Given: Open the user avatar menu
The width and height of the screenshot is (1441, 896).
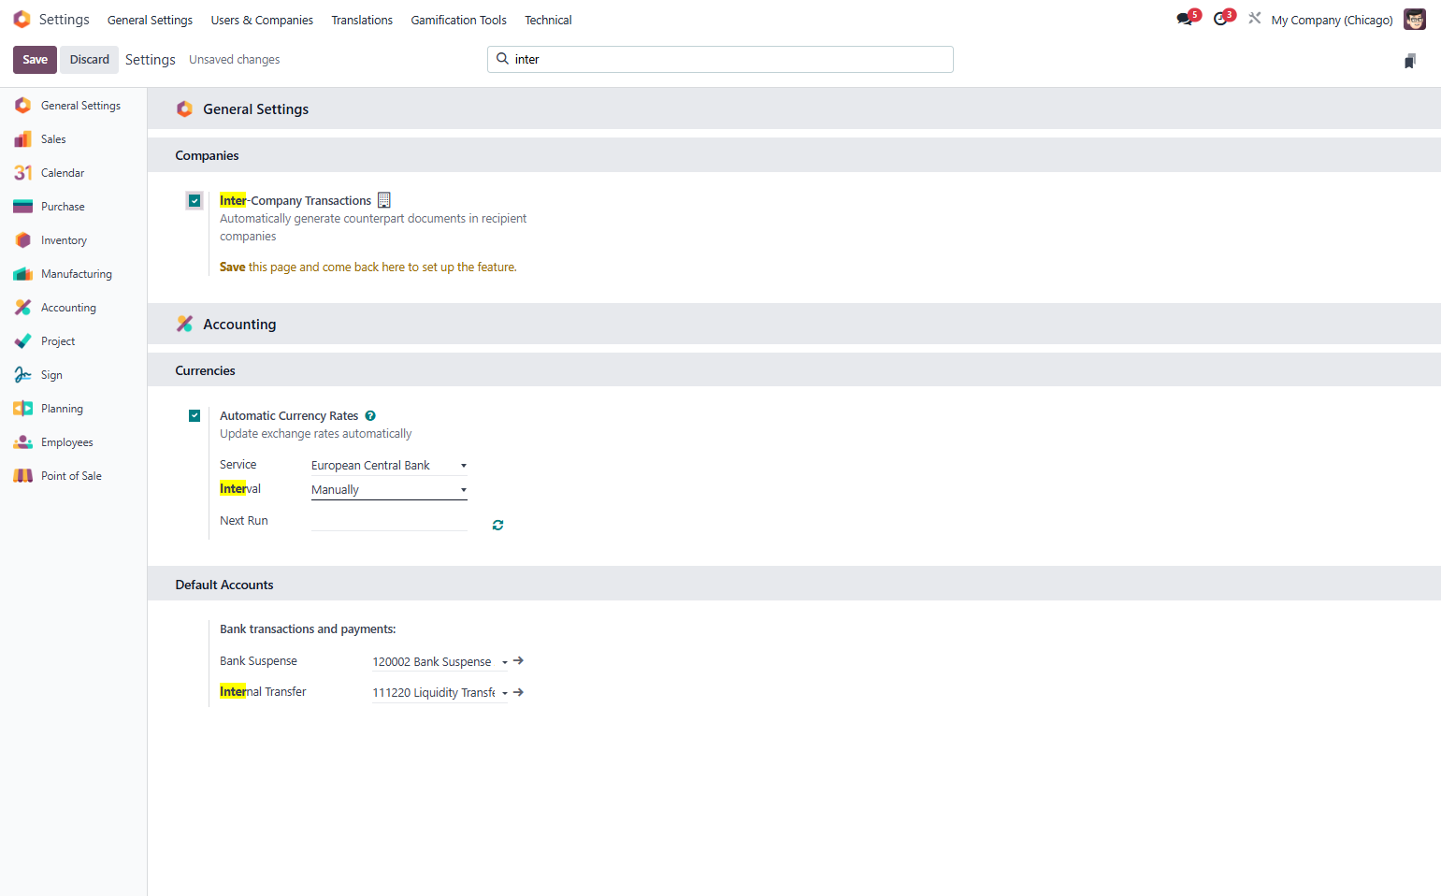Looking at the screenshot, I should pos(1415,20).
